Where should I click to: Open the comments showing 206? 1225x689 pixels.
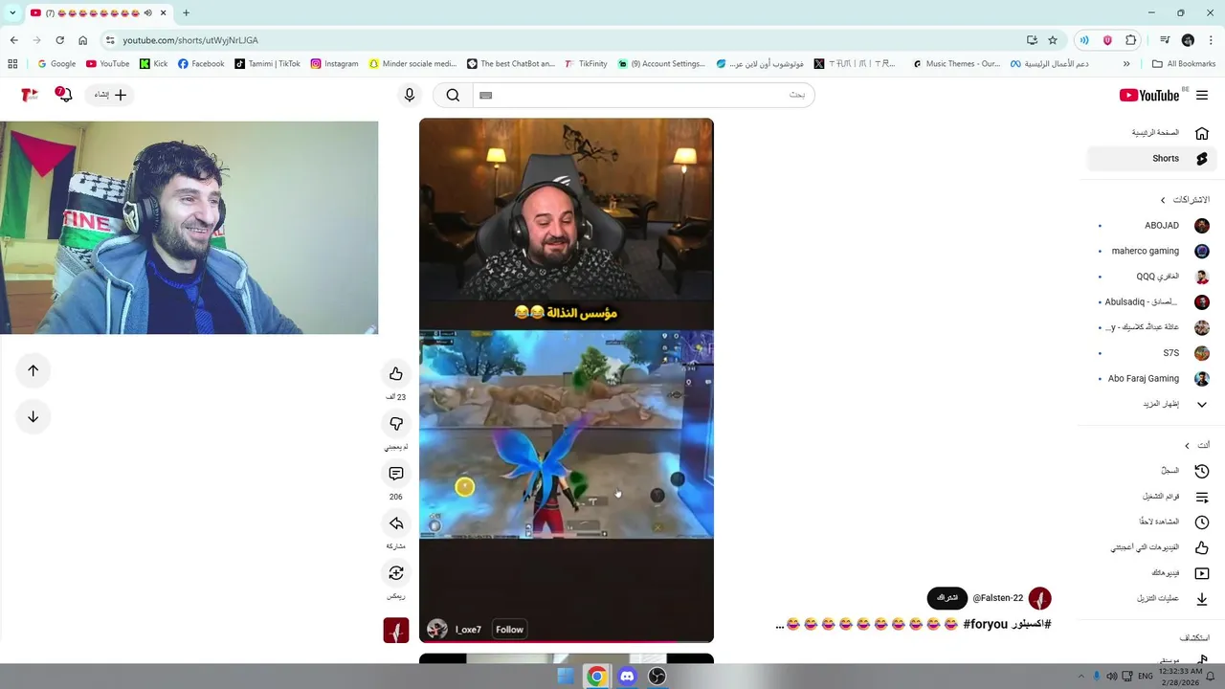point(396,474)
